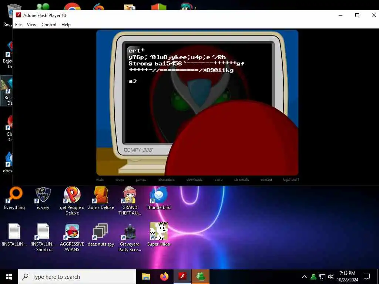
Task: Click the 'downloads' navigation link
Action: [x=194, y=180]
